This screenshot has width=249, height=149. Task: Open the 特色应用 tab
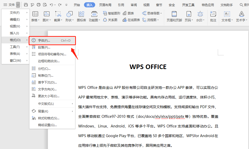[x=208, y=5]
